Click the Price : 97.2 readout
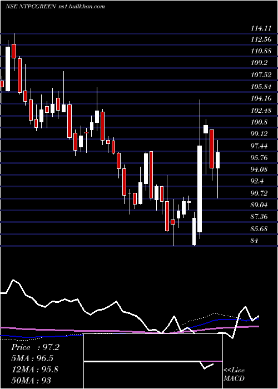 tap(35, 347)
